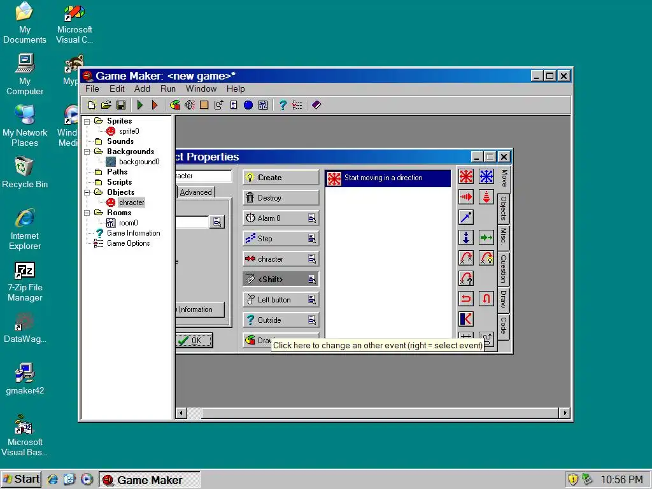The height and width of the screenshot is (489, 652).
Task: Collapse the Objects folder in tree
Action: point(87,192)
